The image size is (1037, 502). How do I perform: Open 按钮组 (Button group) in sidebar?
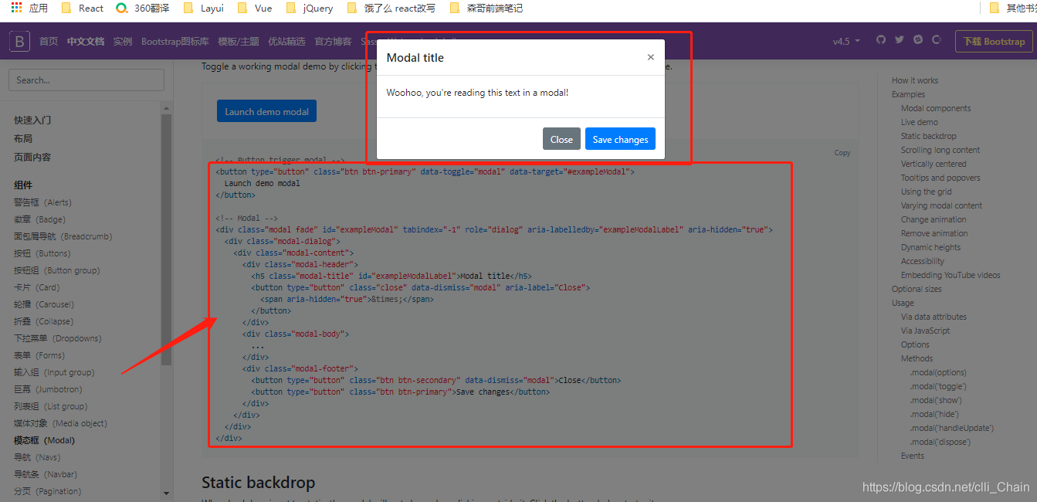pos(56,270)
